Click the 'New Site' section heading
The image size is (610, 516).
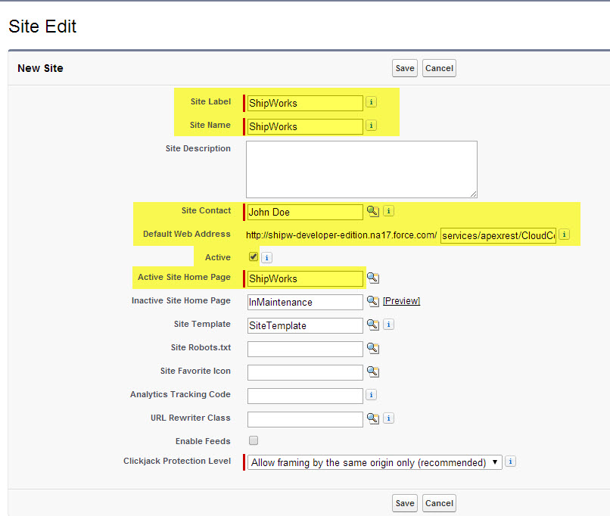coord(40,68)
